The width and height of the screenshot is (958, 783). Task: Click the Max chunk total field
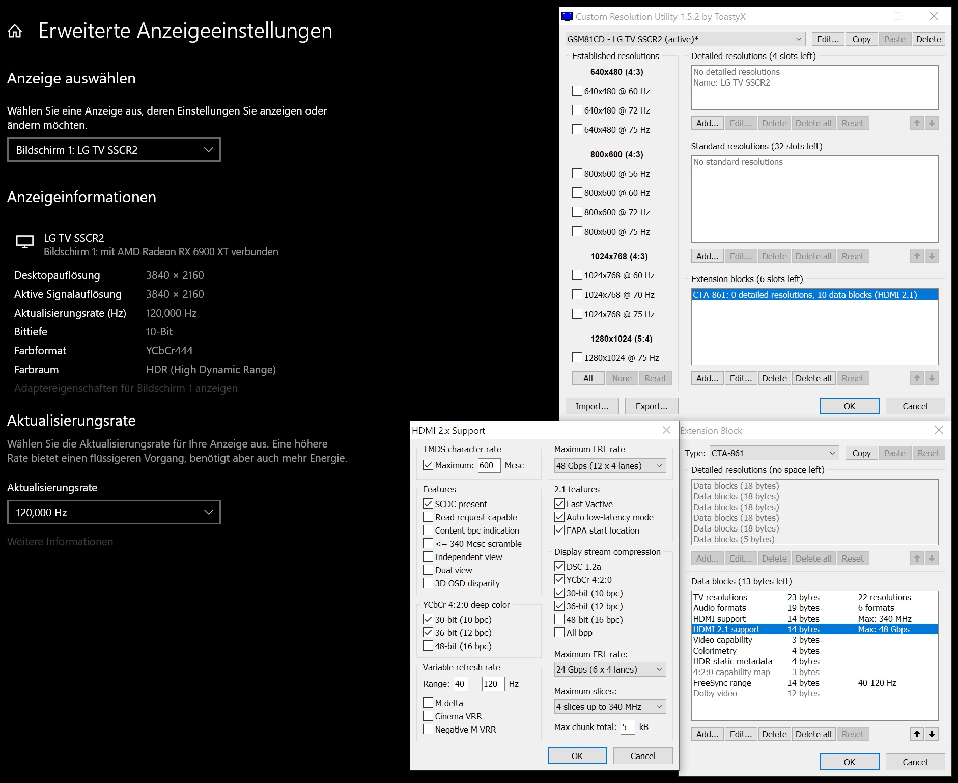coord(628,726)
